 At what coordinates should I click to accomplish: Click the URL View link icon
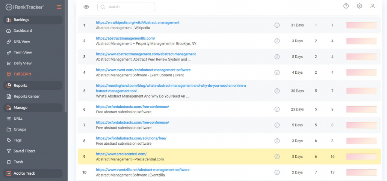9,42
